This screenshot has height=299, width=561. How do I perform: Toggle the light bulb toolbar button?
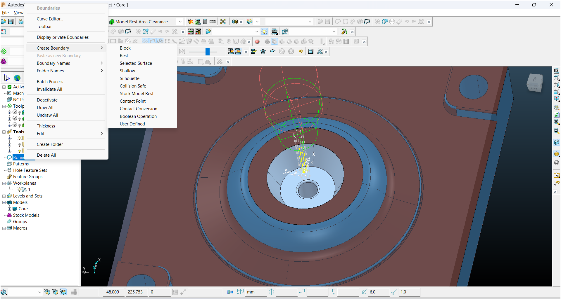tap(264, 32)
